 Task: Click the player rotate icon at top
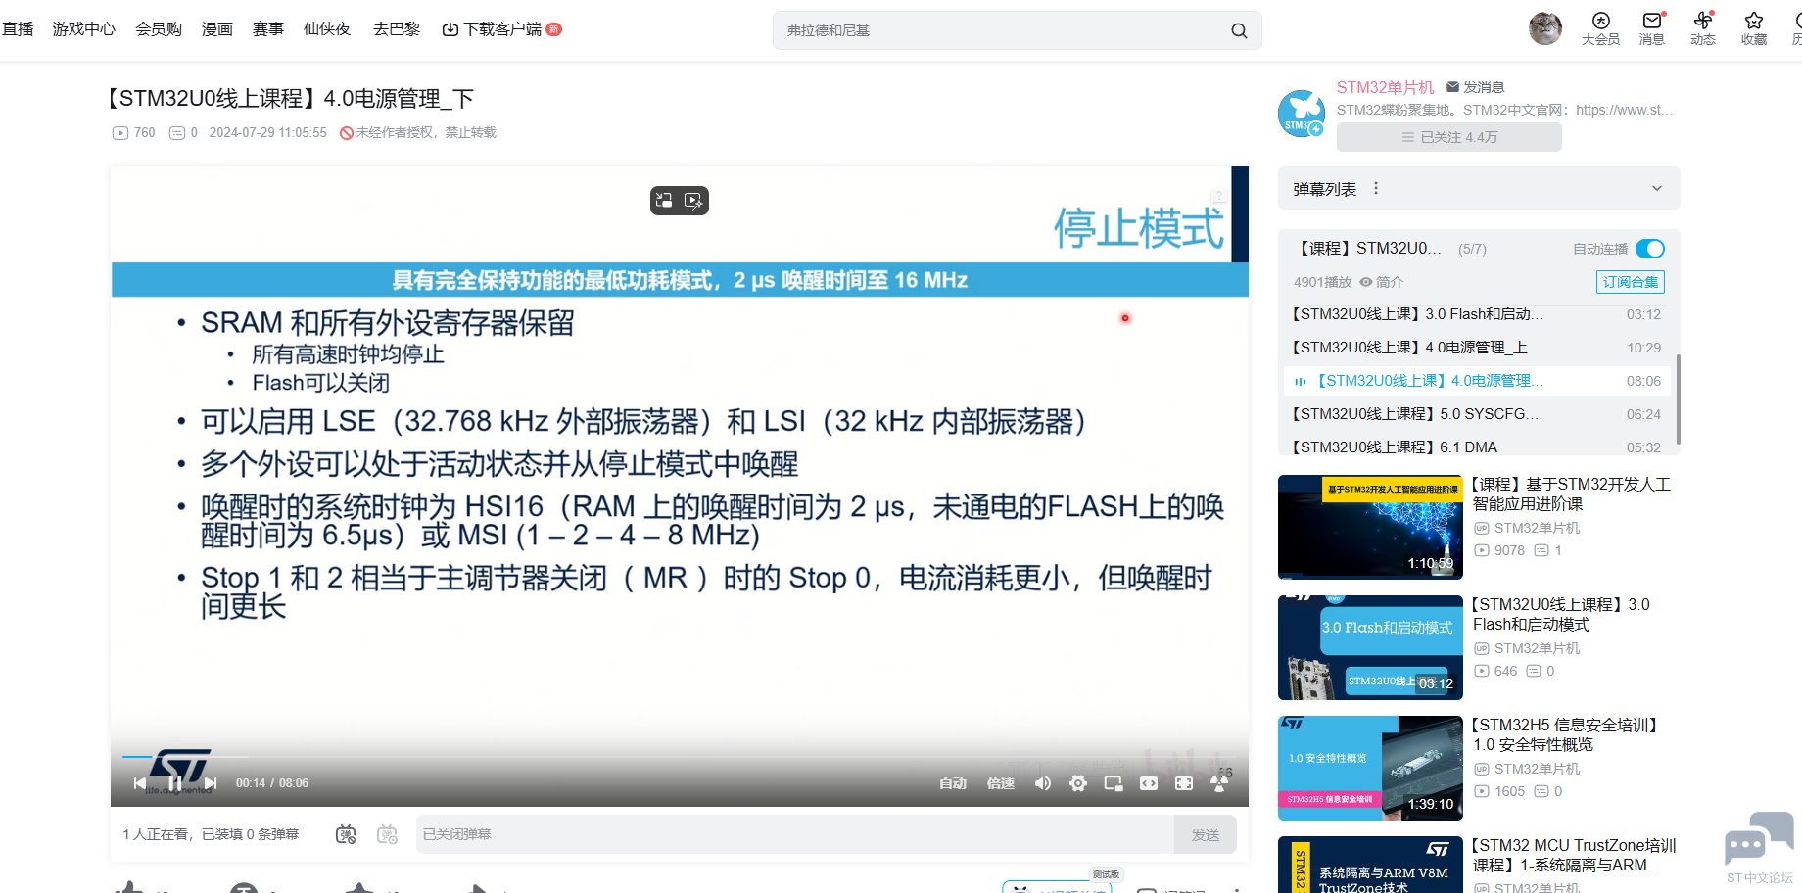click(664, 201)
